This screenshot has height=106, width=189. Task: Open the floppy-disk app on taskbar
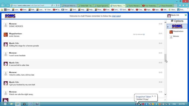pyautogui.click(x=37, y=104)
